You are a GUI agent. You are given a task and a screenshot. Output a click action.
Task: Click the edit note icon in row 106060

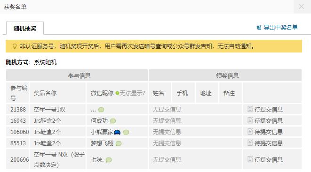250,131
